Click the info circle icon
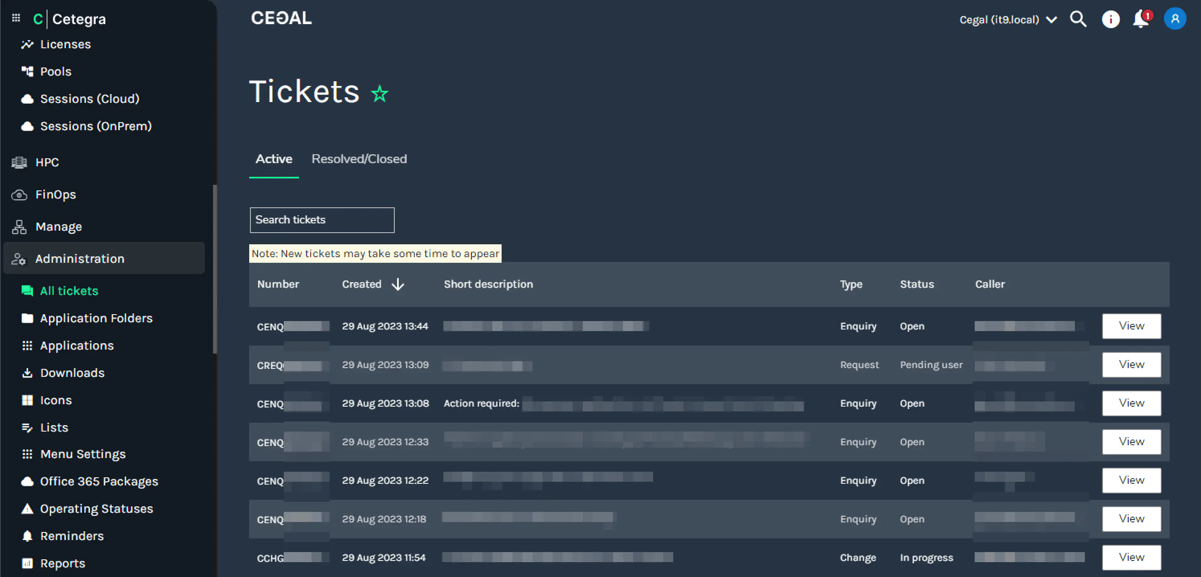The height and width of the screenshot is (577, 1201). (x=1110, y=20)
